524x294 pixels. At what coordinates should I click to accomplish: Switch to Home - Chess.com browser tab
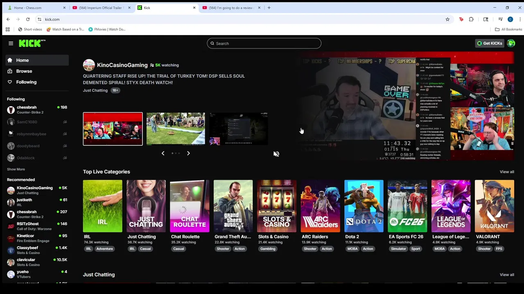[x=36, y=8]
